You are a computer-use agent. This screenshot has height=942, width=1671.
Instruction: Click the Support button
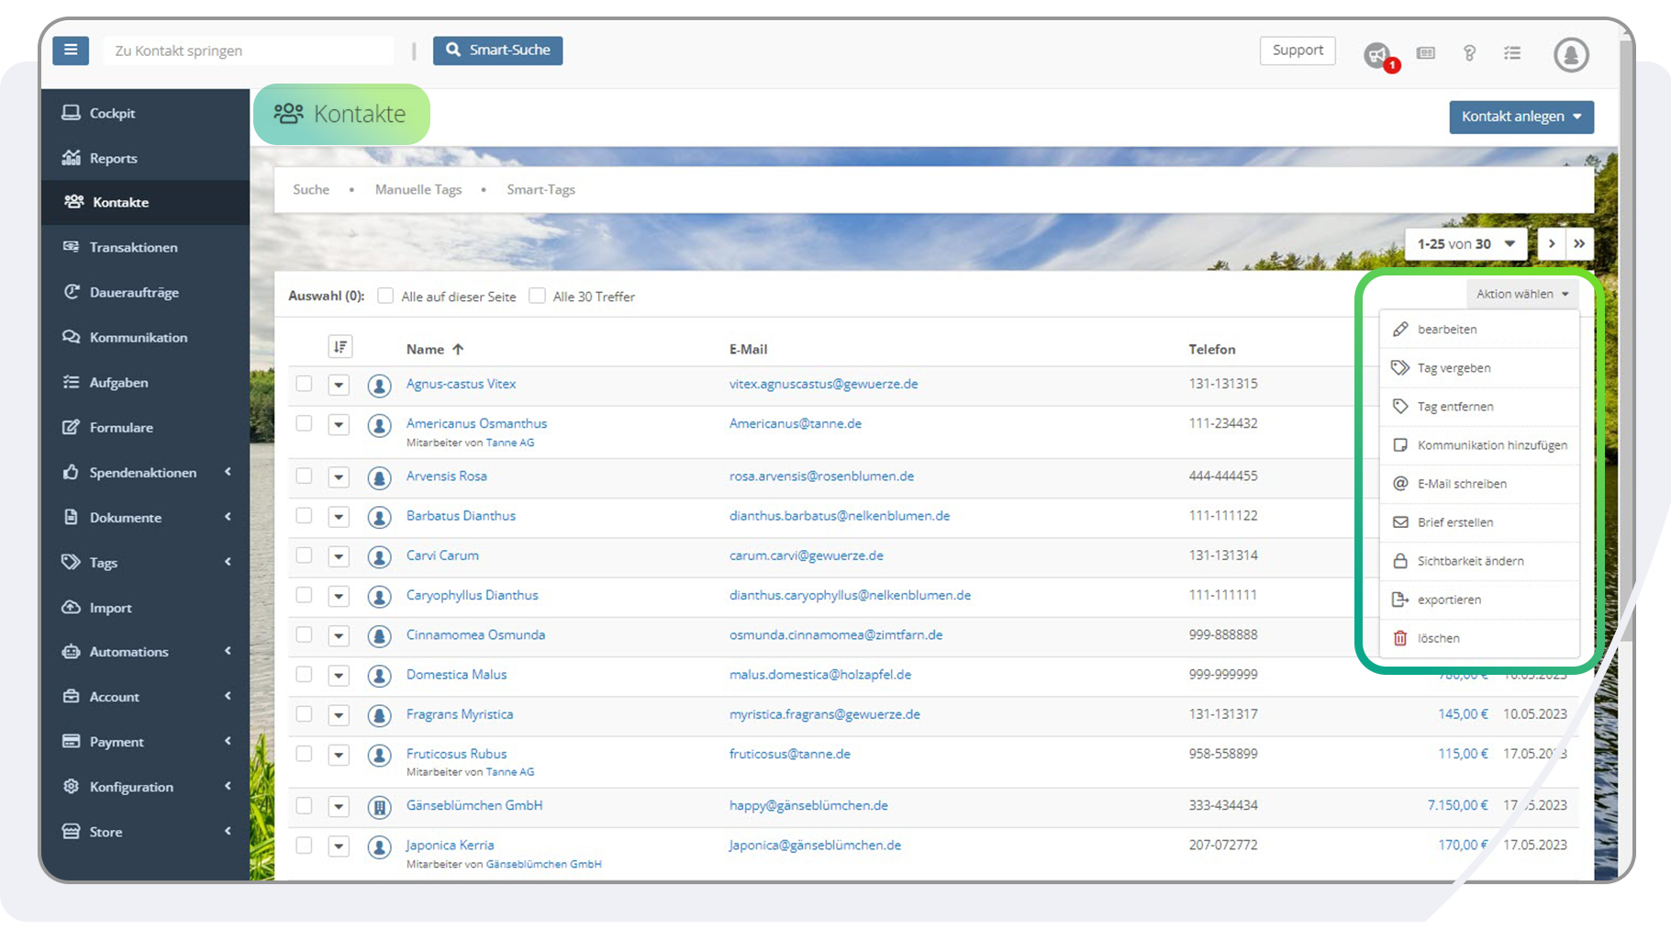point(1297,50)
